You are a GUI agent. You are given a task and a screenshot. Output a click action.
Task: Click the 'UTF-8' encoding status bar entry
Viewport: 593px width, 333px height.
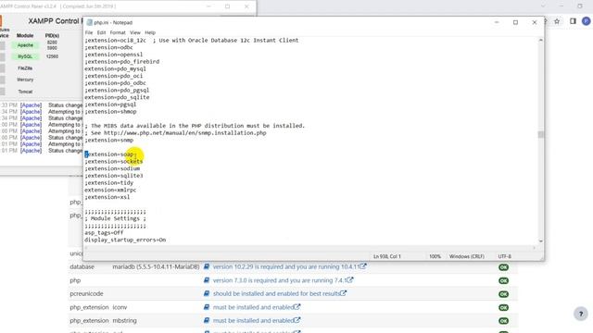[504, 256]
